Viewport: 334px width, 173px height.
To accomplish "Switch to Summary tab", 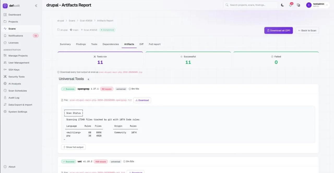I will pyautogui.click(x=65, y=44).
